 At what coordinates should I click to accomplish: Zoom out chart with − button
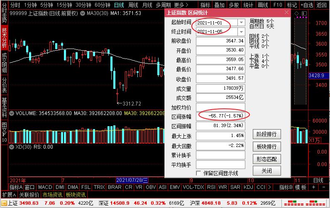(x=323, y=187)
